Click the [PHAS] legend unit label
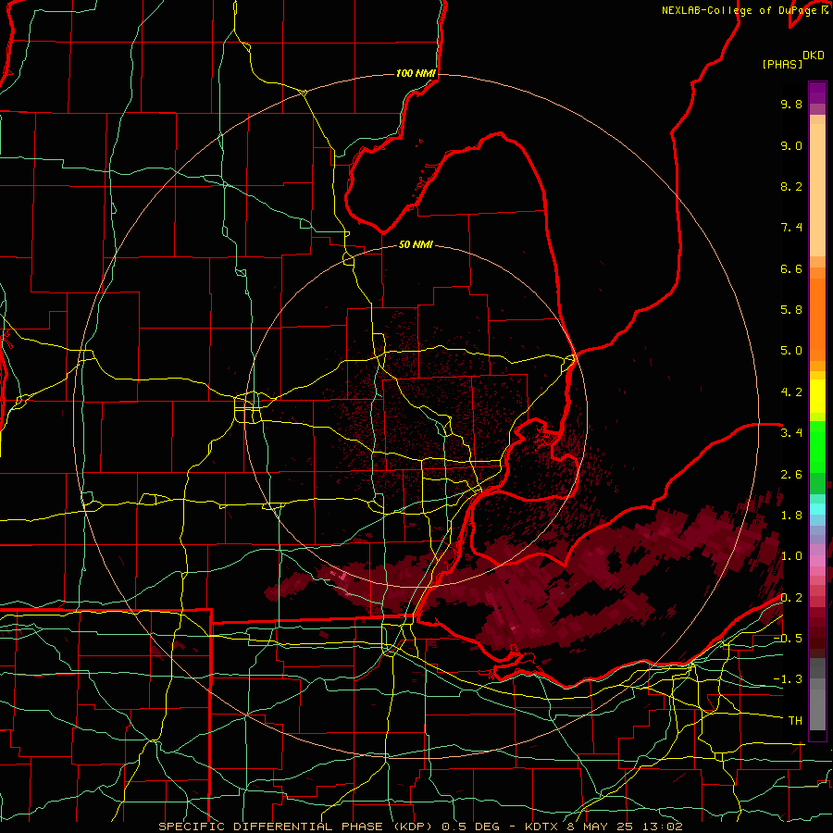Viewport: 833px width, 833px height. [x=782, y=65]
